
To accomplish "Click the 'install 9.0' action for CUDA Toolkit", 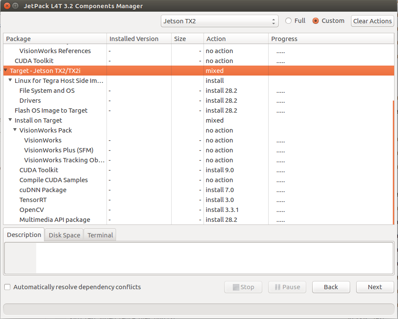I will pyautogui.click(x=219, y=170).
